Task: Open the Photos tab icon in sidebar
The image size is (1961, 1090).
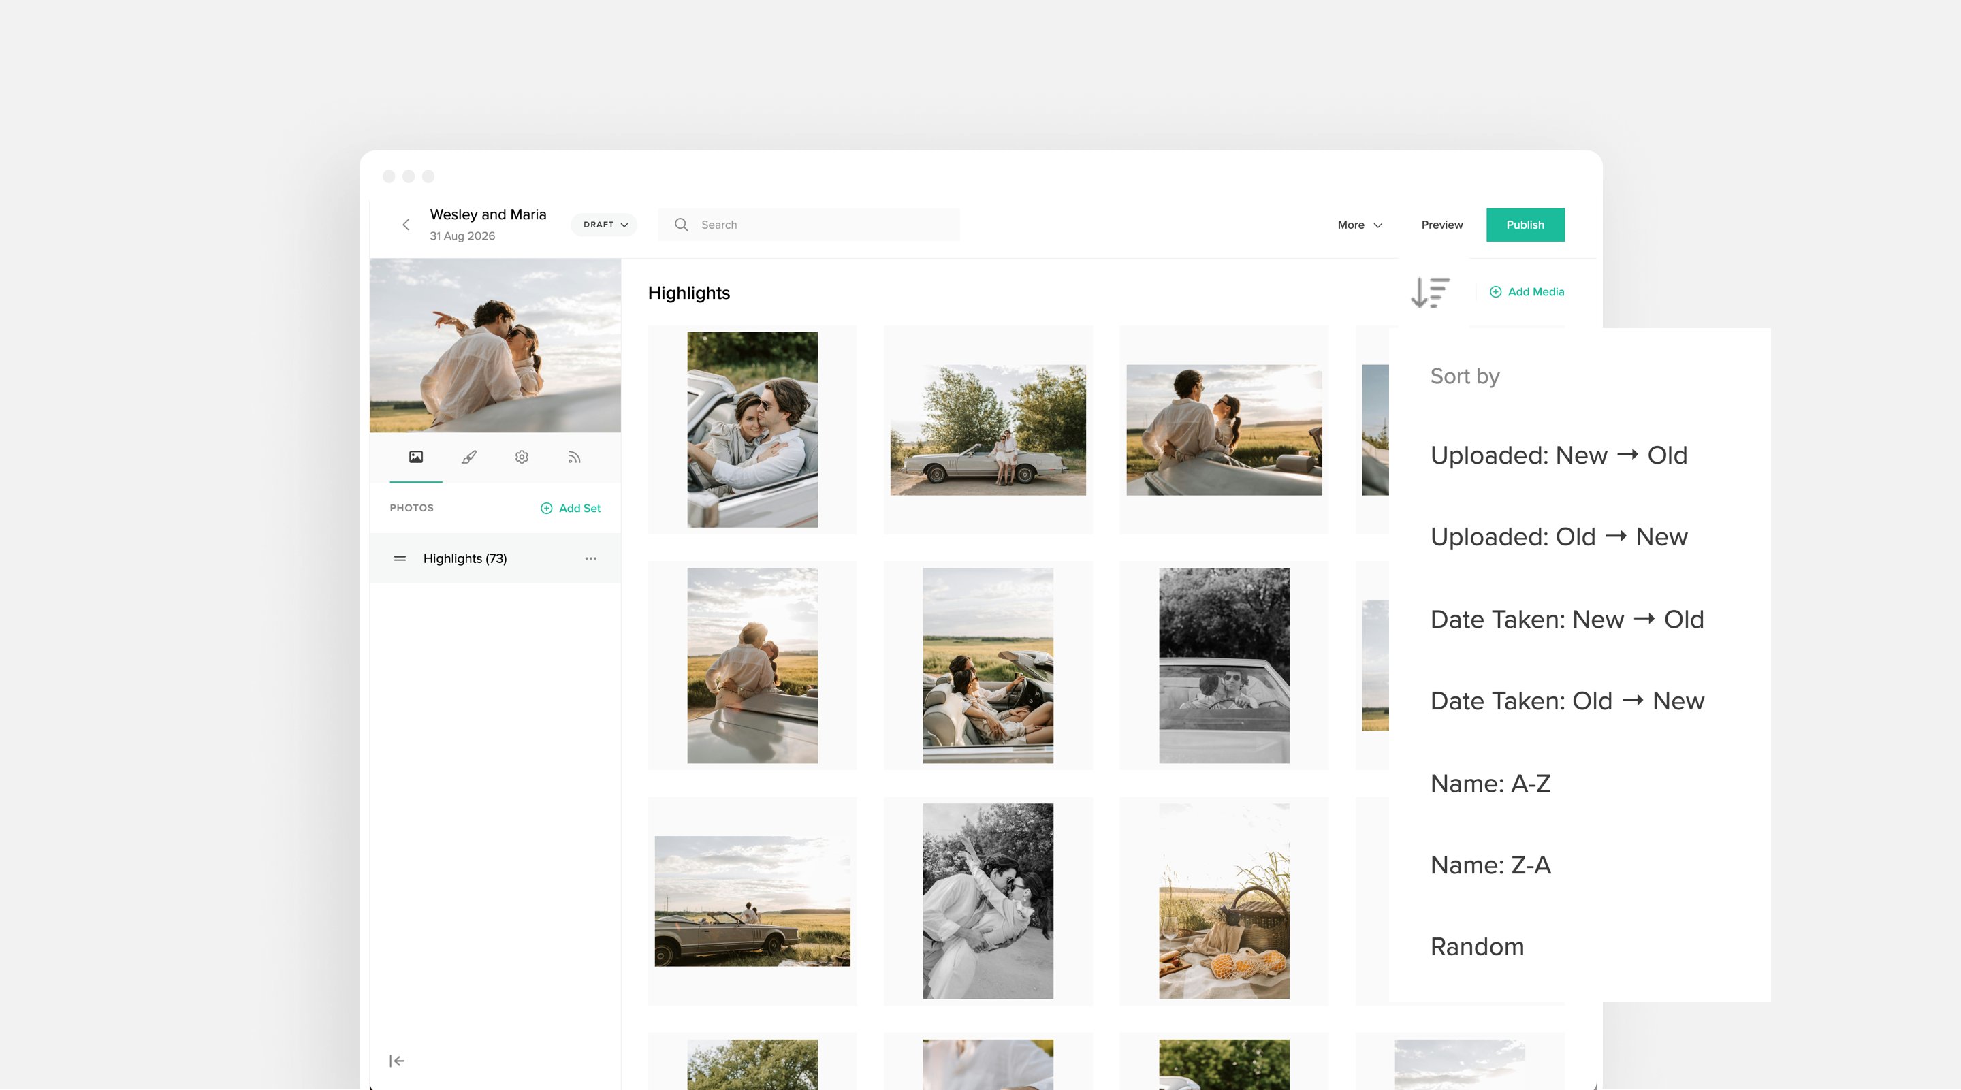Action: (415, 457)
